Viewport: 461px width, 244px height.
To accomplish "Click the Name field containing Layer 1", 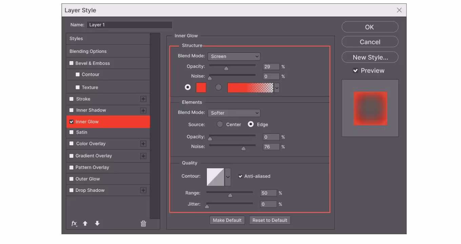I will point(129,25).
